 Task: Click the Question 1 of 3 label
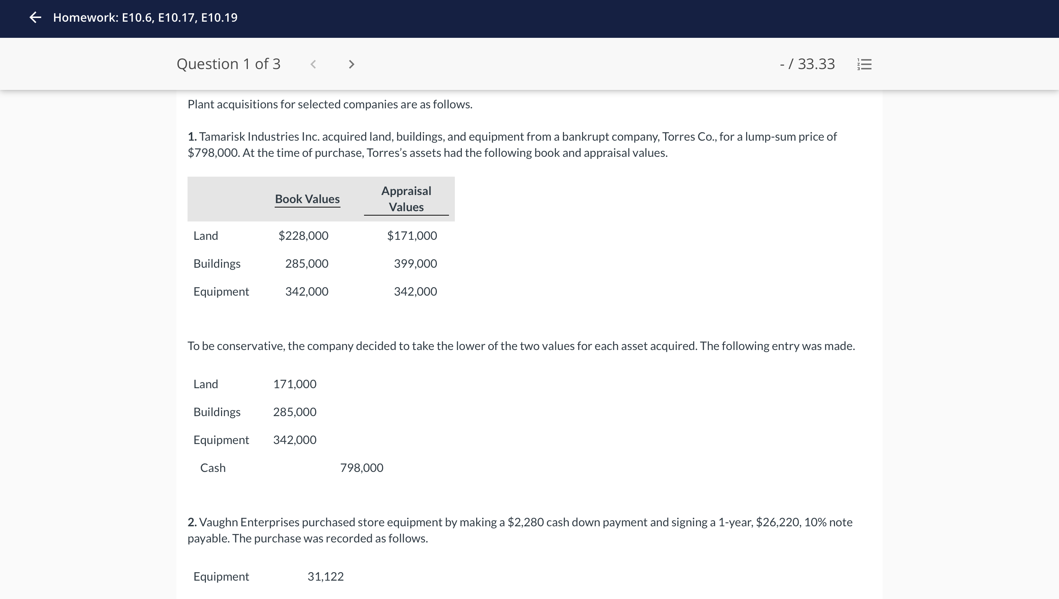click(x=228, y=64)
